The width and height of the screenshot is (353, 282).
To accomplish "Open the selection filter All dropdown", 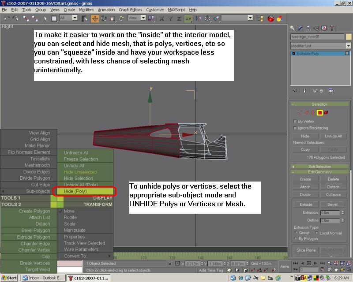I will (x=75, y=18).
